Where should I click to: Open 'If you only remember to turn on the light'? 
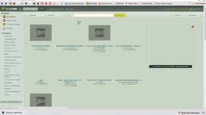[99, 47]
